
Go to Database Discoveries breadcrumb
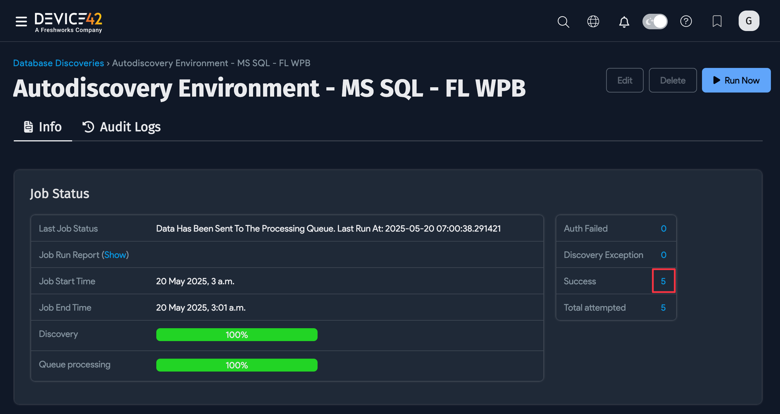coord(58,63)
